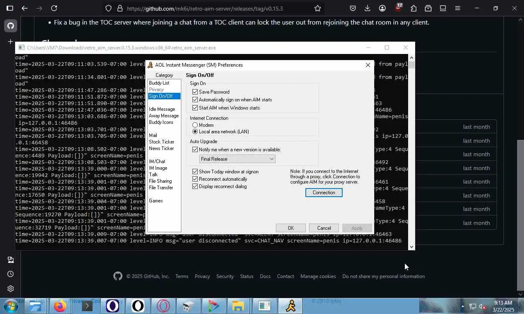This screenshot has height=314, width=524.
Task: Click the volume muted tray icon
Action: 483,306
